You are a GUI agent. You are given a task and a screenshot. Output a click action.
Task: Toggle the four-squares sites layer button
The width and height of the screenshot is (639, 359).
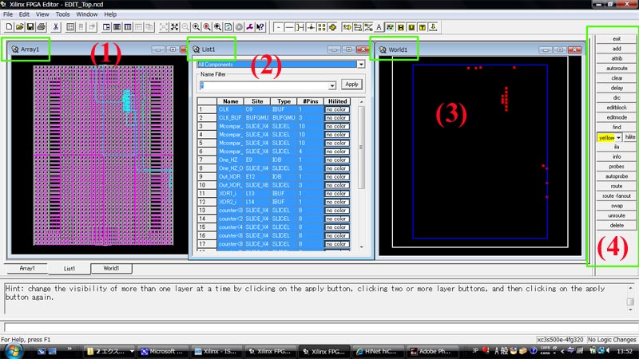click(322, 27)
